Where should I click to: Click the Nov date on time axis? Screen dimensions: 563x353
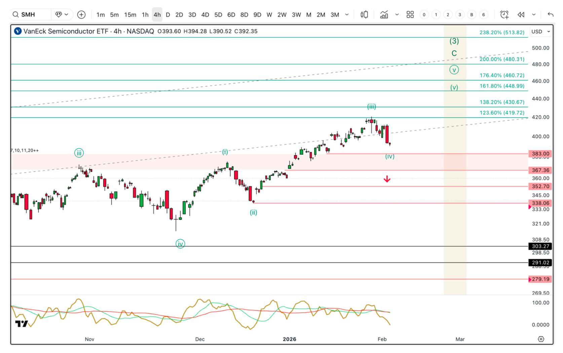(x=89, y=339)
